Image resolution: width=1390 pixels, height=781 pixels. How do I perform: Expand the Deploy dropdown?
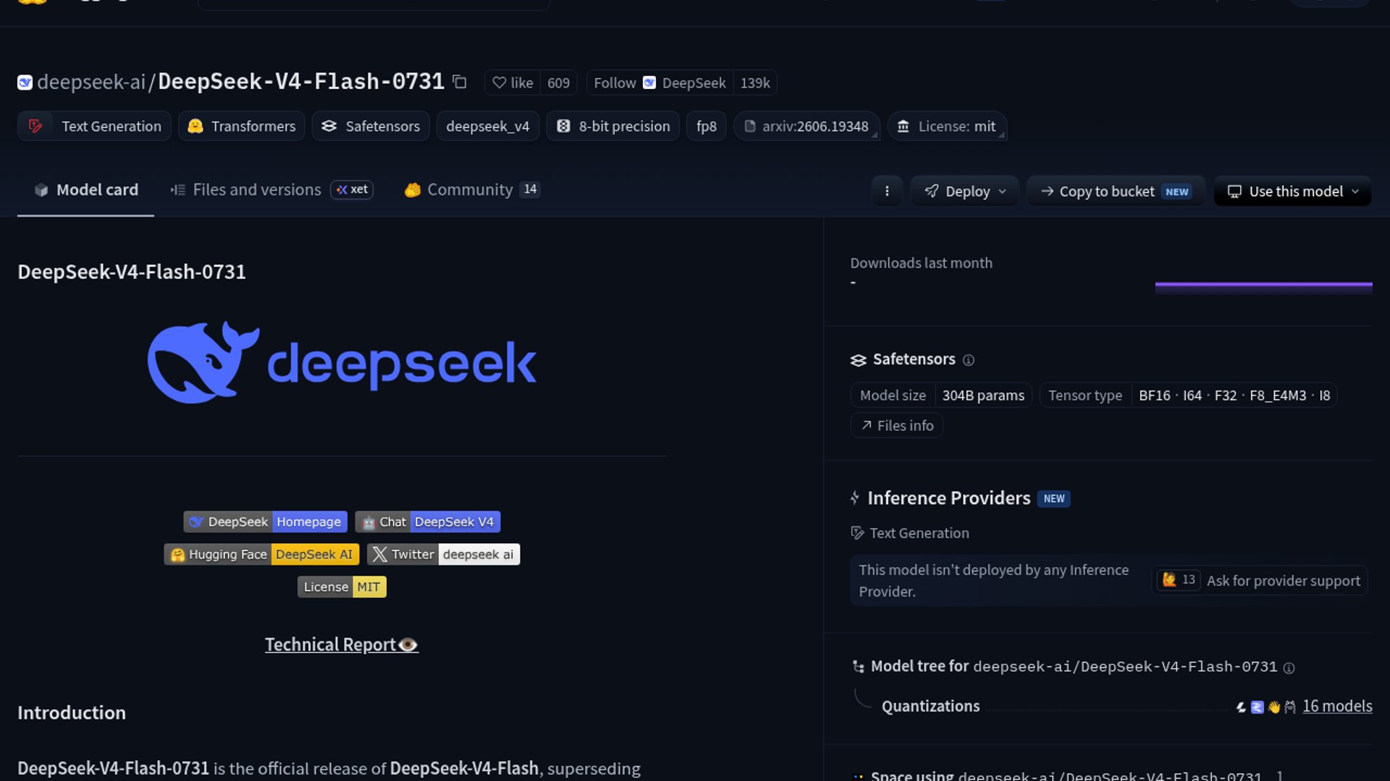point(965,191)
